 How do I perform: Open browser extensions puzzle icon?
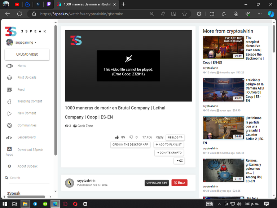tap(199, 14)
